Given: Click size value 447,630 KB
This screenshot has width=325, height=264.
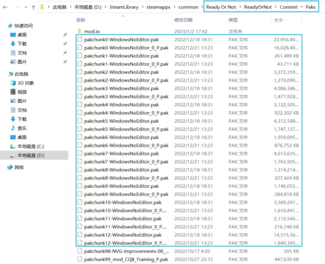Looking at the screenshot, I should (287, 259).
